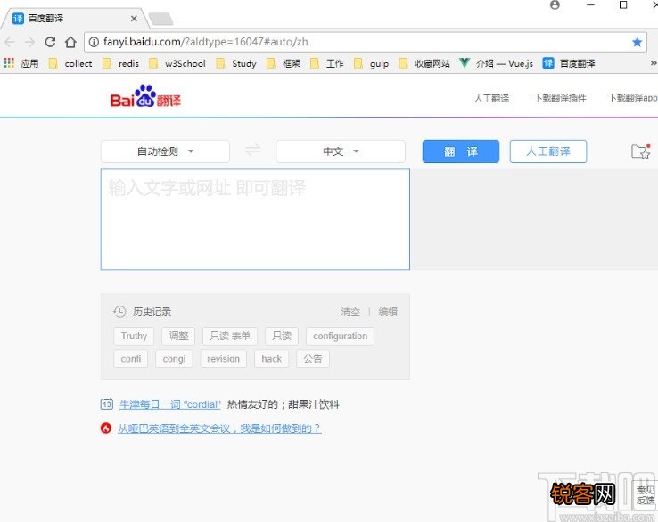
Task: Select history item confi
Action: tap(131, 359)
